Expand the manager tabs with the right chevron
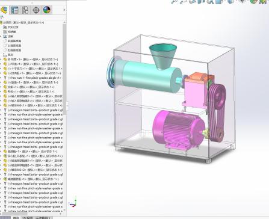The width and height of the screenshot is (269, 219). point(64,10)
